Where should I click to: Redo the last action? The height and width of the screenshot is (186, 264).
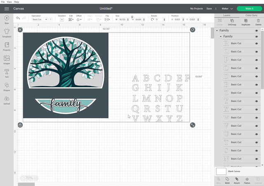(x=24, y=18)
